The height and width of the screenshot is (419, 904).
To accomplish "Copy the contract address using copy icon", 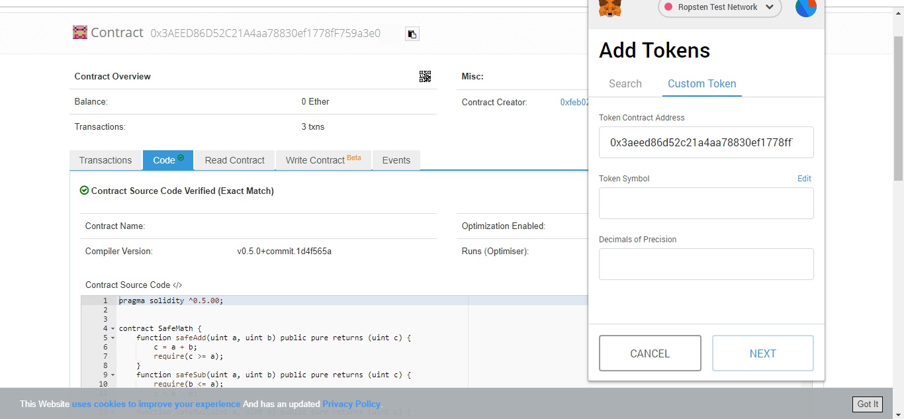I will [412, 34].
